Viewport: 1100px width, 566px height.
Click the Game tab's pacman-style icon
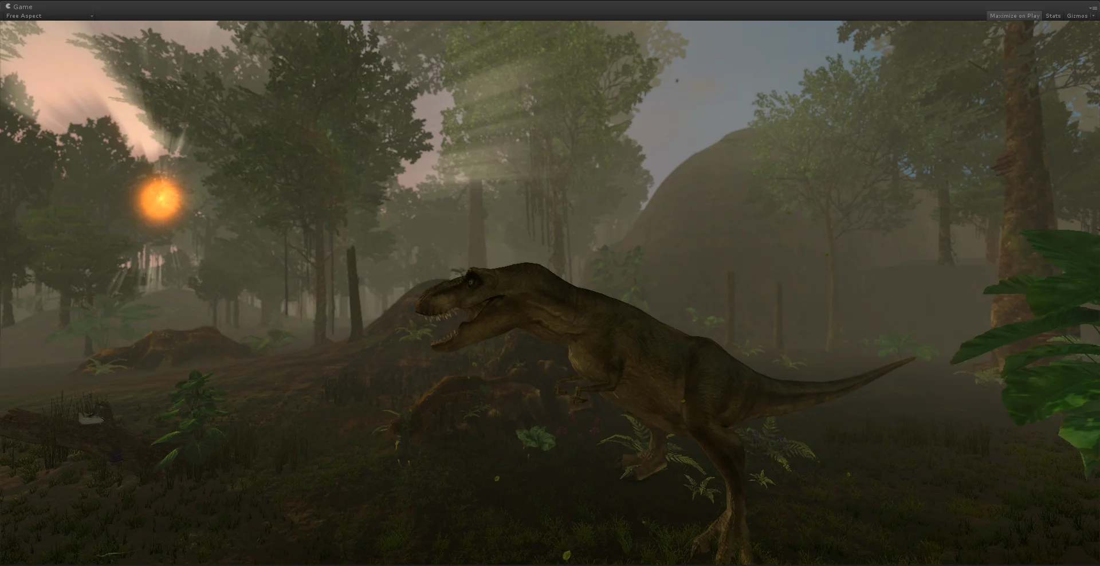pos(7,6)
